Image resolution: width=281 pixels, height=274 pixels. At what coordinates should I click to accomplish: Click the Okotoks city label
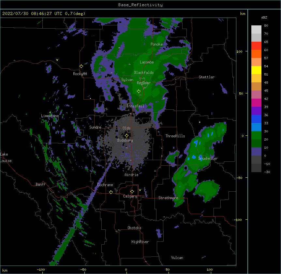[134, 228]
